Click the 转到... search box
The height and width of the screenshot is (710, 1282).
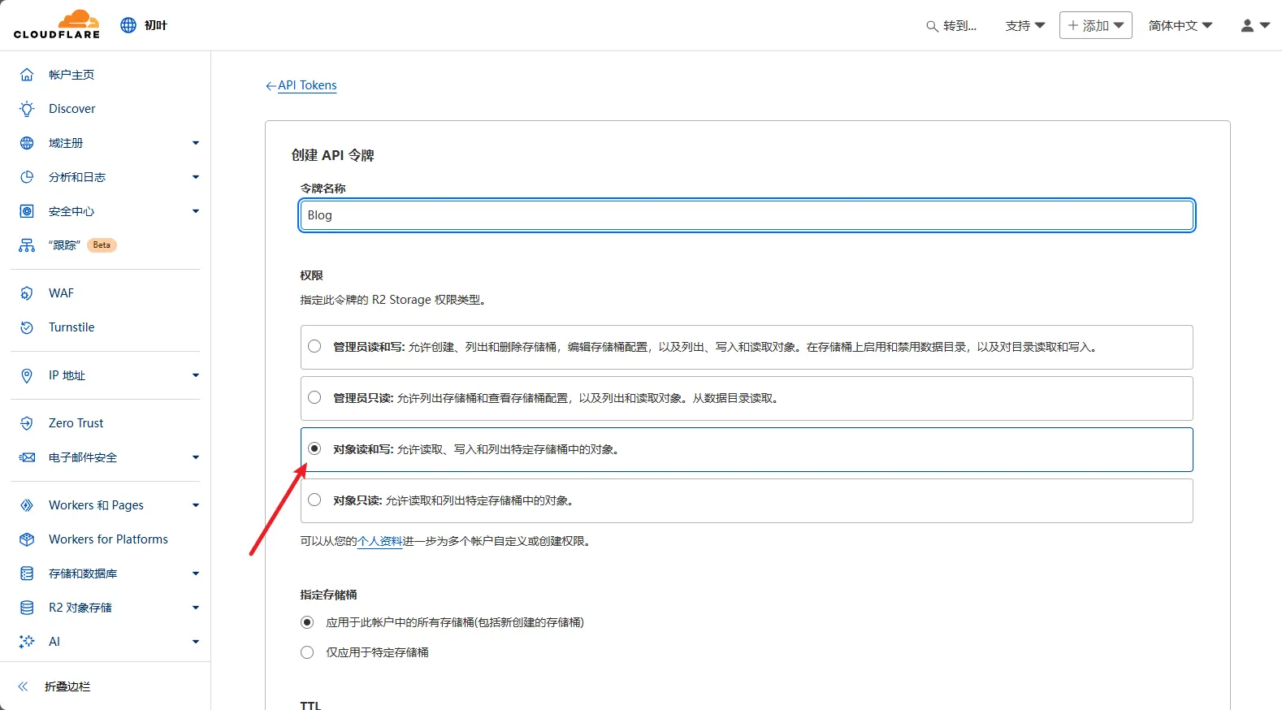tap(951, 26)
